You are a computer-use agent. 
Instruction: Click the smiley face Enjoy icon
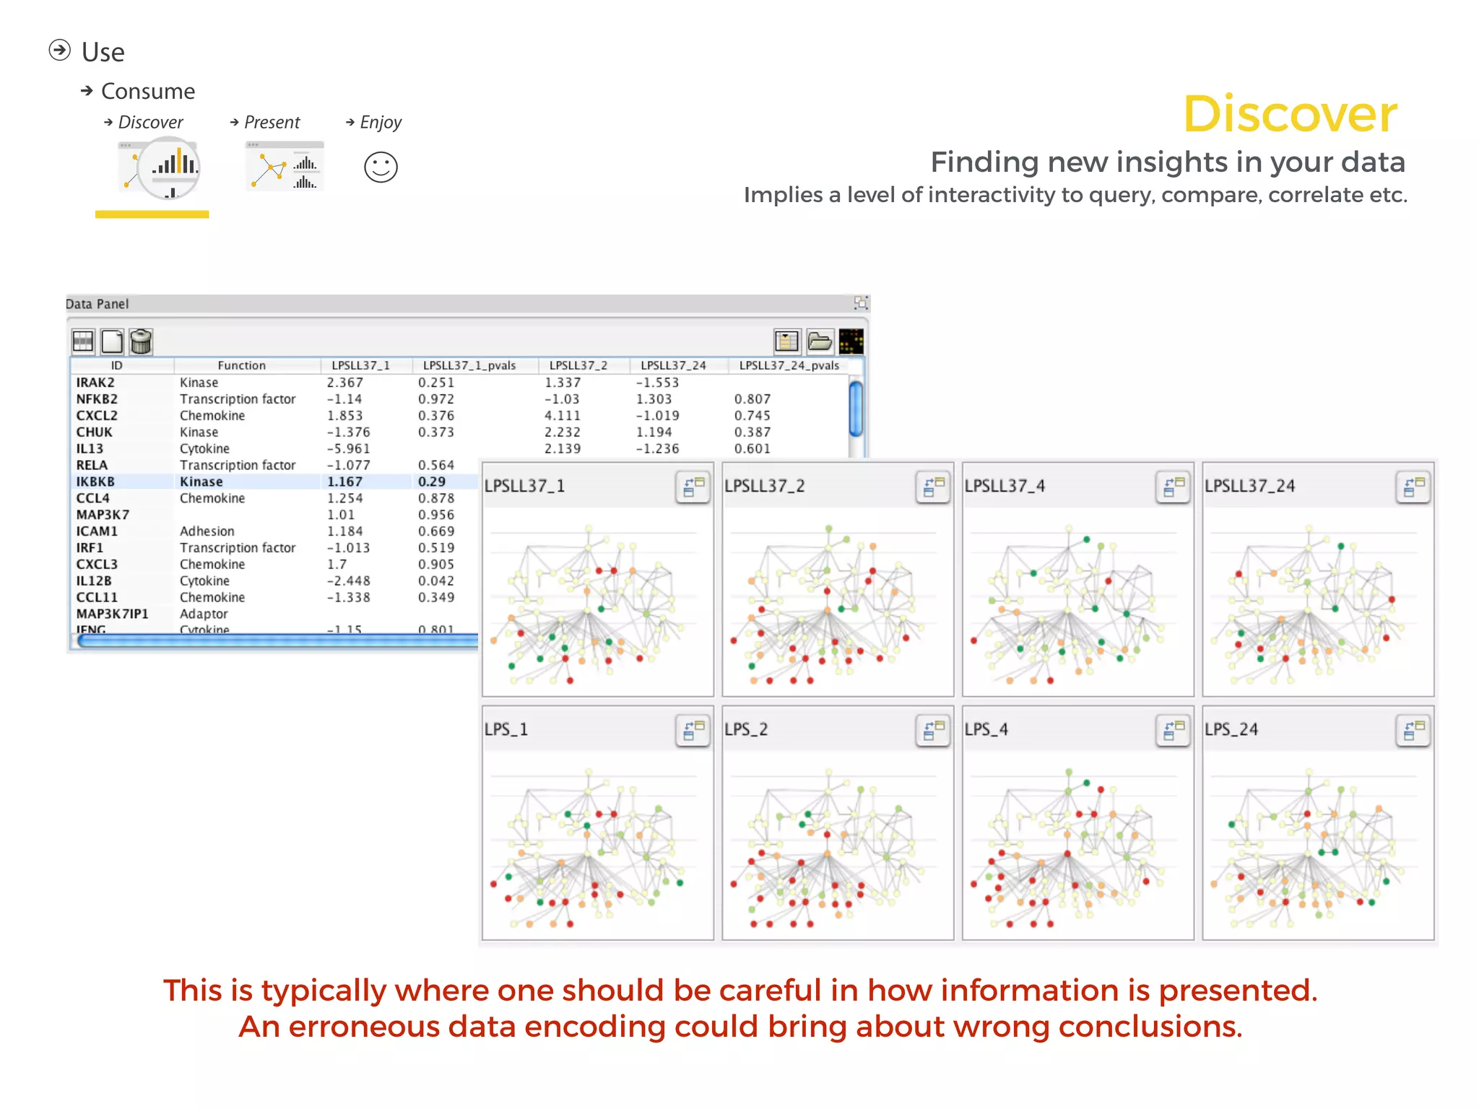[381, 168]
